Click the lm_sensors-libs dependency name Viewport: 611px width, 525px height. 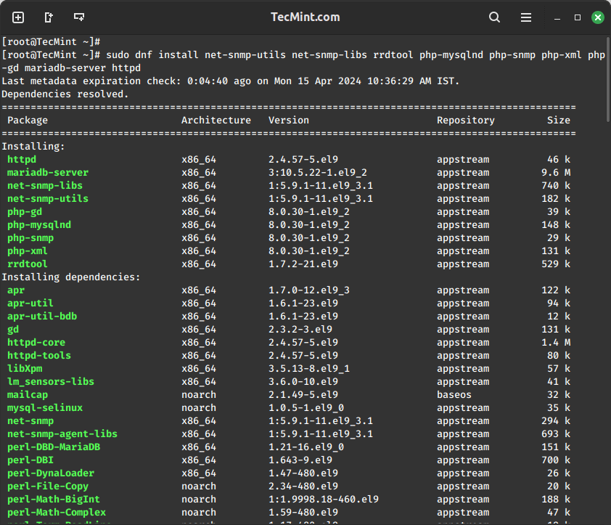[51, 382]
